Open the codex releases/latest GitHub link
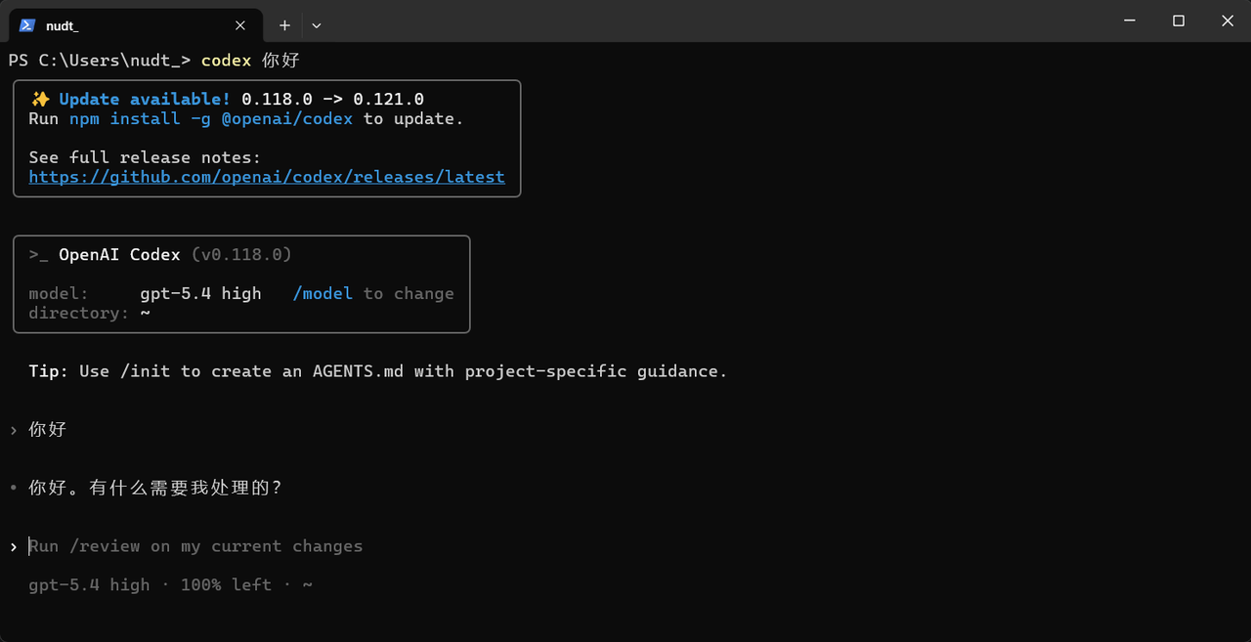 click(267, 177)
